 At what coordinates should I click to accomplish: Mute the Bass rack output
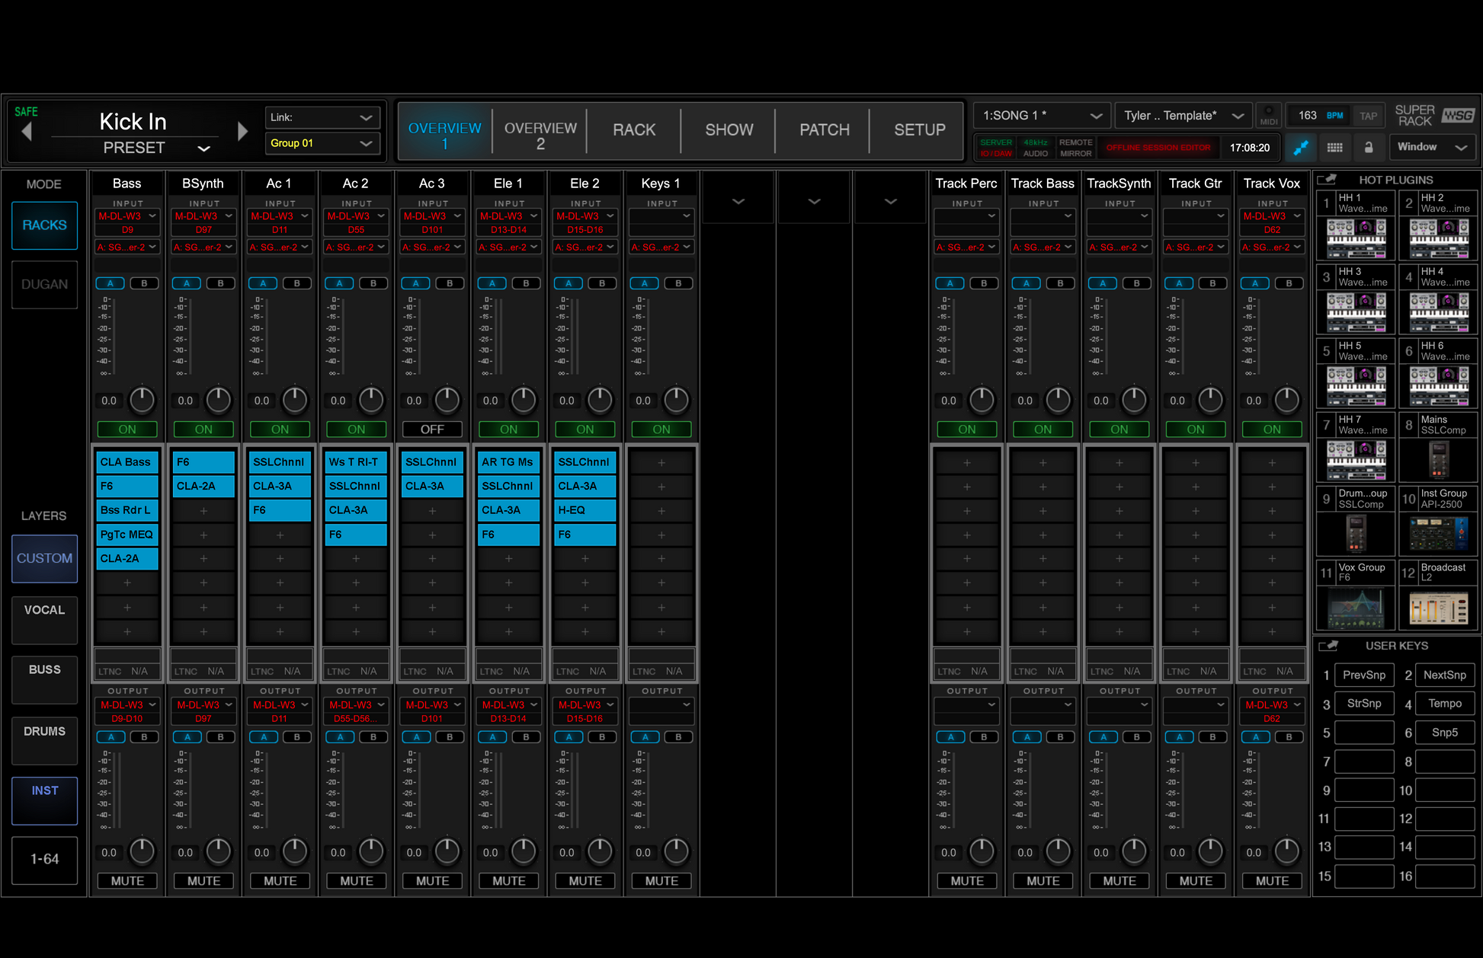[x=127, y=881]
